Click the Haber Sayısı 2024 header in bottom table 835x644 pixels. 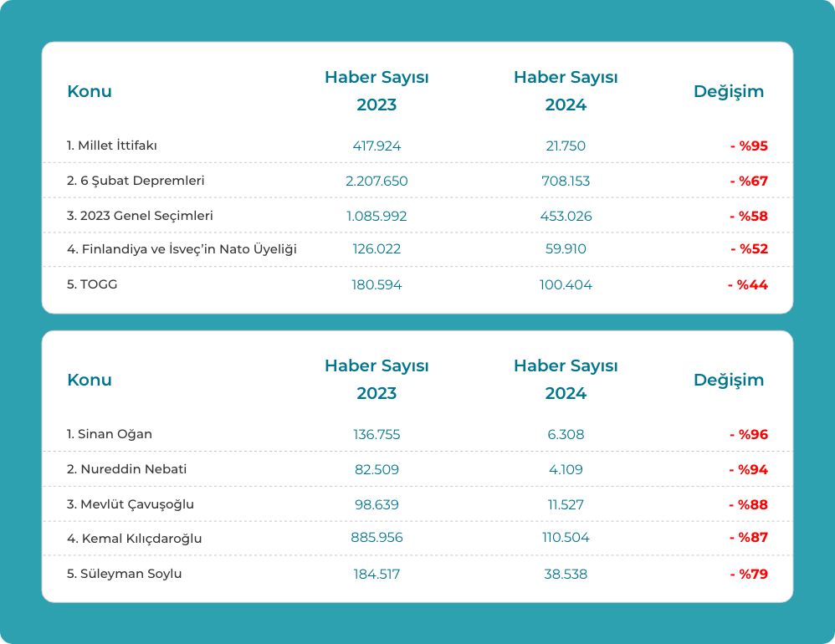[566, 380]
